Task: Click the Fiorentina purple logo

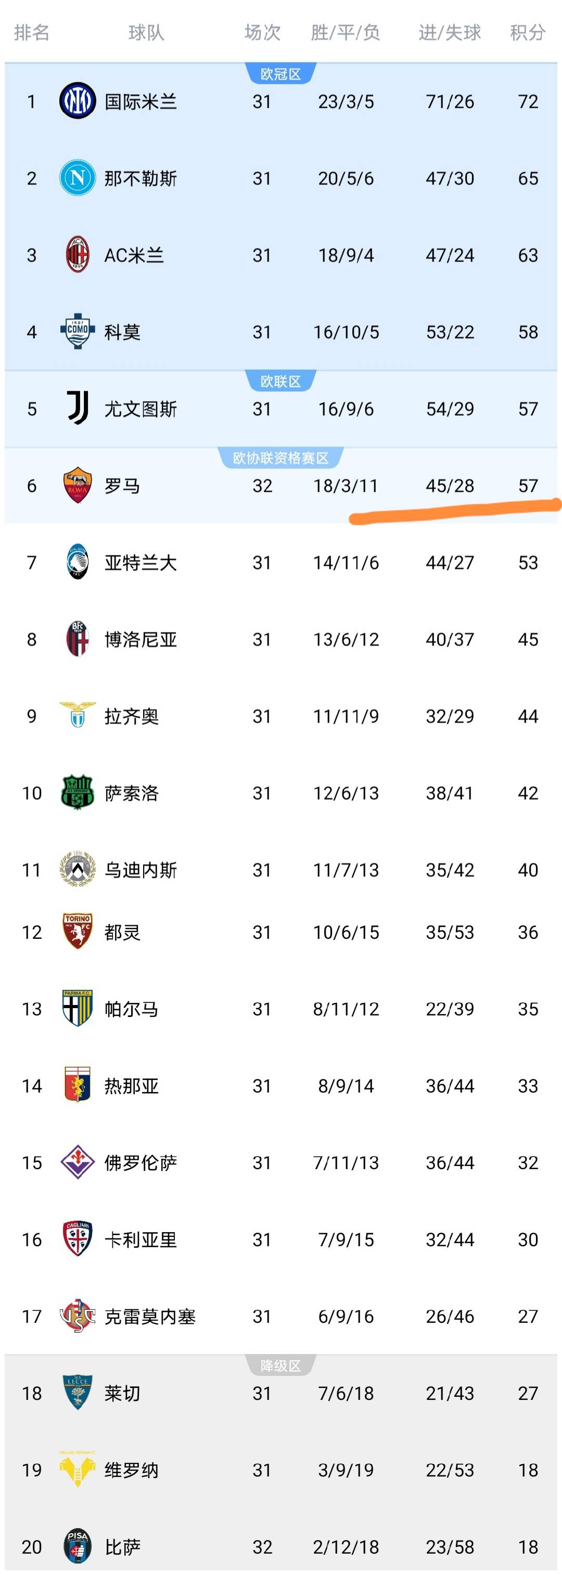Action: [x=78, y=1162]
